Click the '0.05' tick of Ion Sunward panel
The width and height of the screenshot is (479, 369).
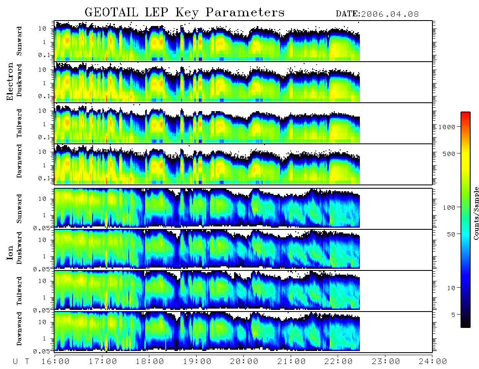point(41,228)
